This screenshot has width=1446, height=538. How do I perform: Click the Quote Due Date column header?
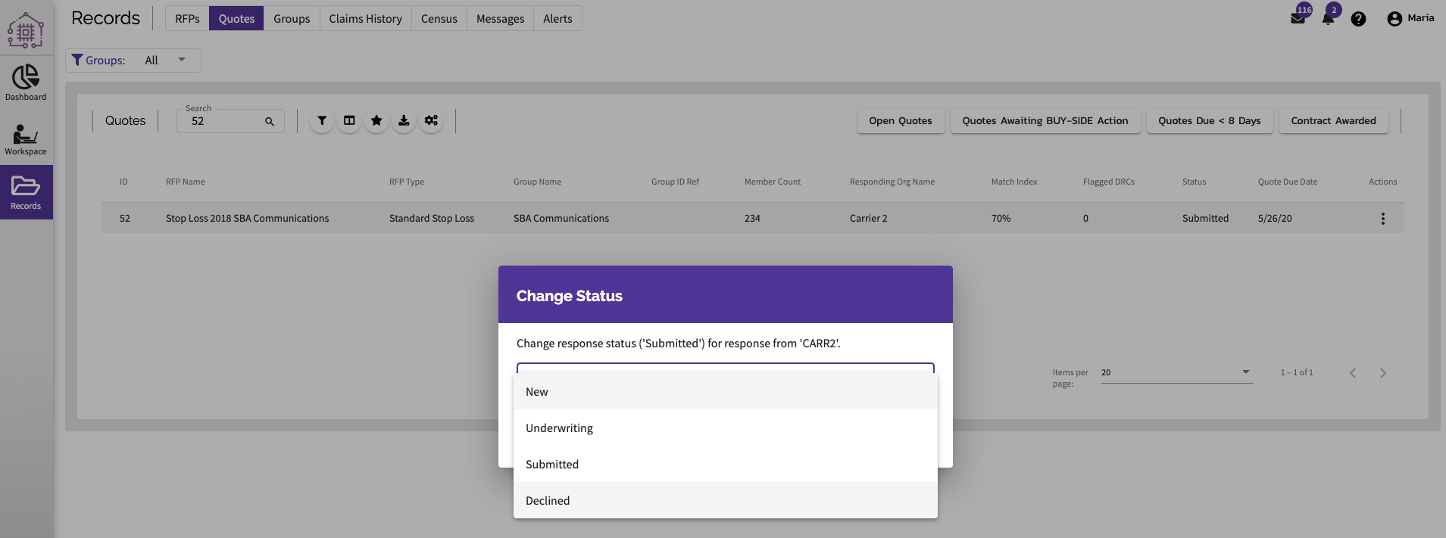(1288, 182)
